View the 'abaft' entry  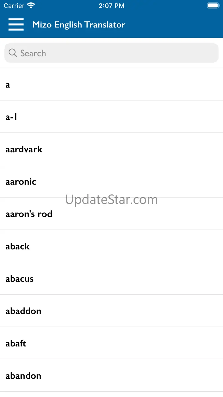click(111, 343)
